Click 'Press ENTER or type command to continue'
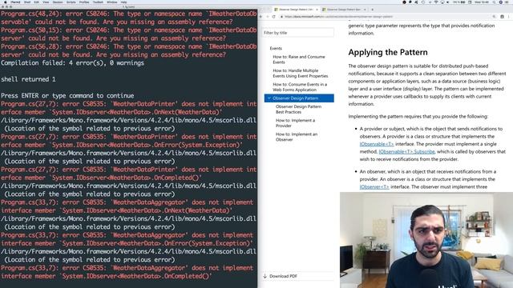513x288 pixels. click(x=67, y=96)
